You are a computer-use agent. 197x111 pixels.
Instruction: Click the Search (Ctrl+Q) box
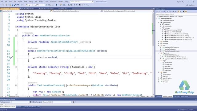point(82,2)
